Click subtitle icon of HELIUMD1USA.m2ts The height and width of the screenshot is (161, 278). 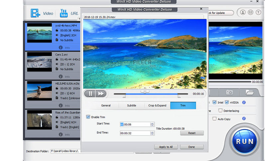pyautogui.click(x=57, y=98)
